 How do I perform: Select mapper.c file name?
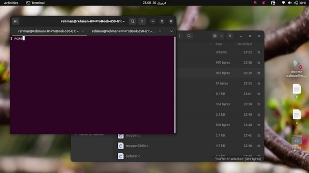(133, 135)
